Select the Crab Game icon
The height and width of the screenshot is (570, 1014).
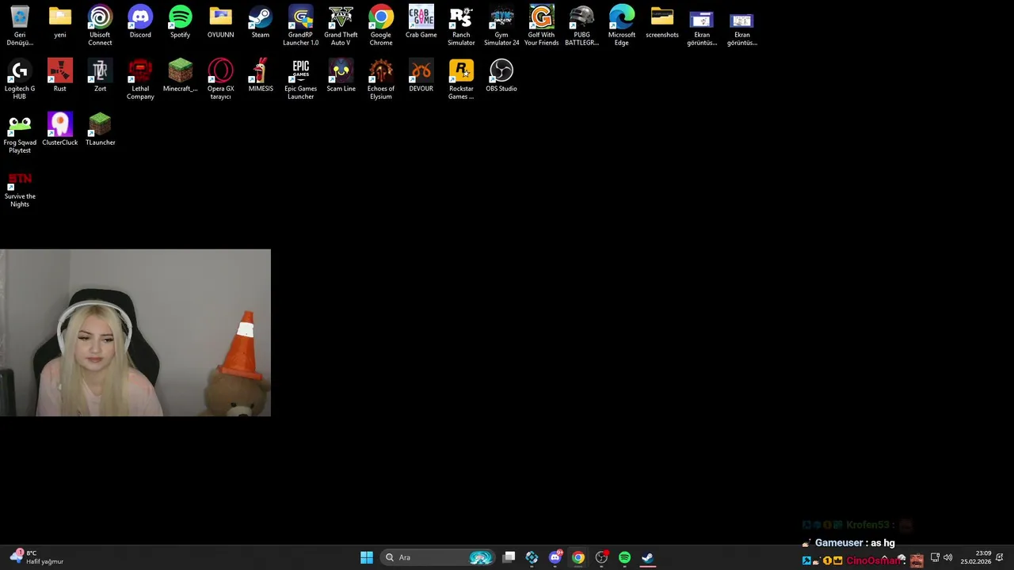point(421,22)
